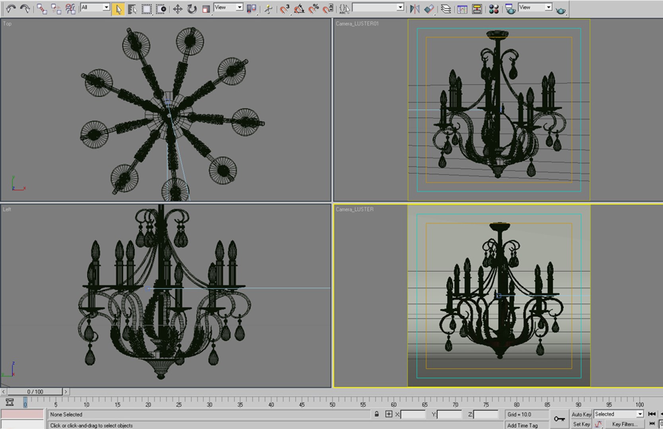Screen dimensions: 663x429
Task: Open Schematic View icon
Action: coord(477,9)
